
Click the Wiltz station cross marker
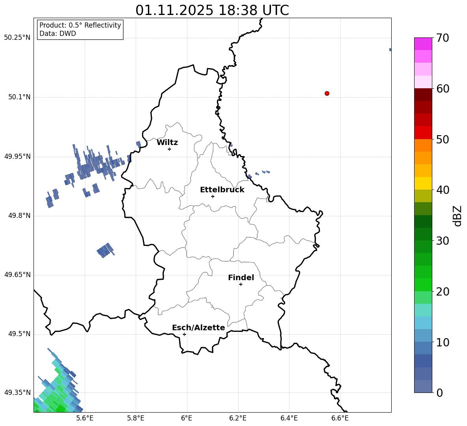click(169, 149)
